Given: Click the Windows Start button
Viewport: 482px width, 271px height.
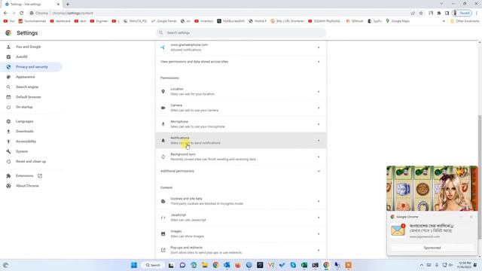Looking at the screenshot, I should [x=134, y=265].
